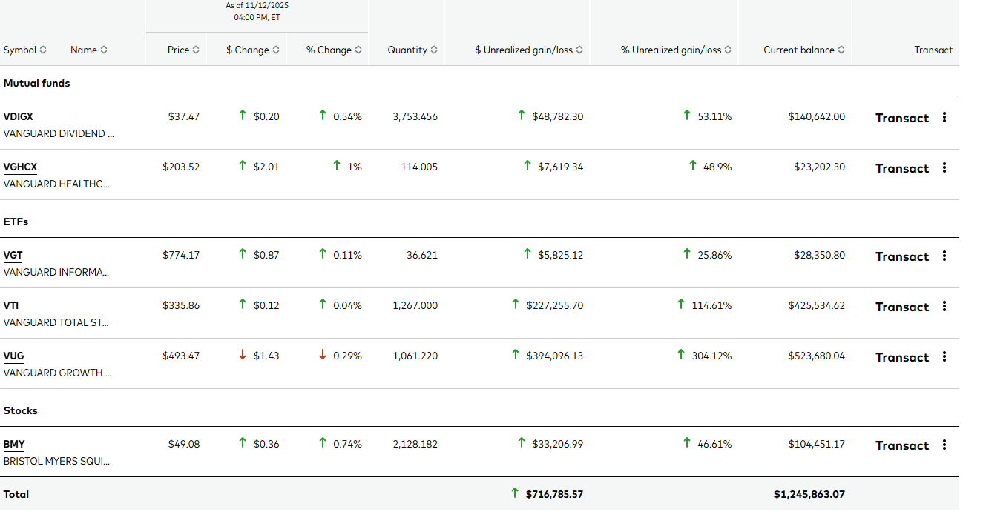Open the VUG symbol link
The width and height of the screenshot is (1006, 529).
(14, 356)
